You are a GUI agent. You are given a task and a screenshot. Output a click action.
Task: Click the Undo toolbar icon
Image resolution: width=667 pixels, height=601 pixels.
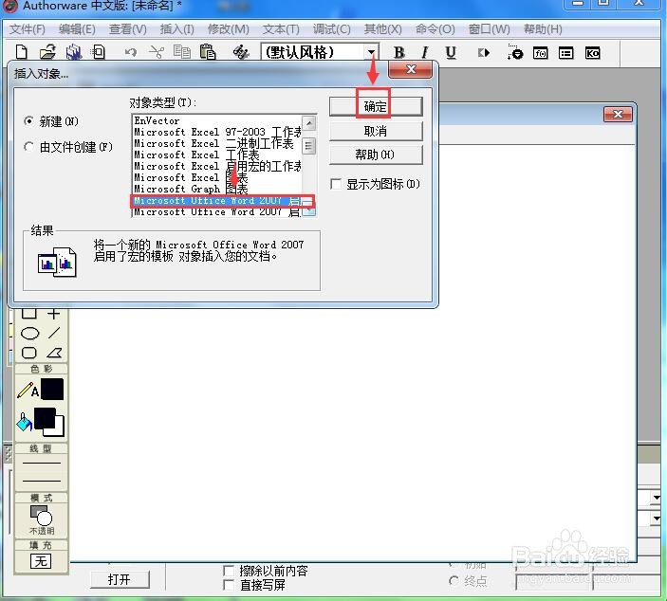click(131, 53)
